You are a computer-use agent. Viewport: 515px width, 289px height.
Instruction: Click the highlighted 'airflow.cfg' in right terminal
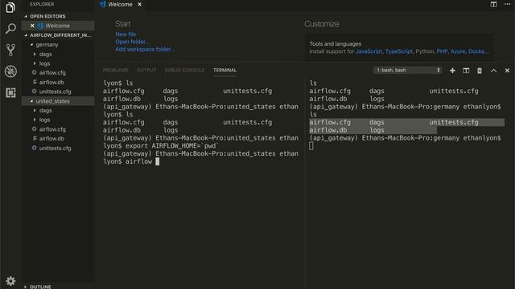coord(330,122)
